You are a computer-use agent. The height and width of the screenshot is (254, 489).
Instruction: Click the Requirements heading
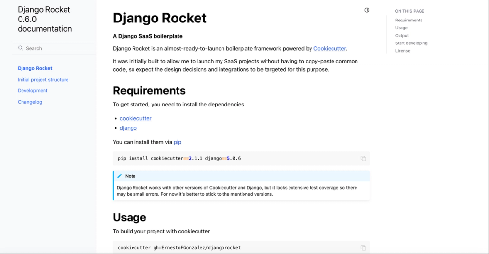[x=149, y=91]
